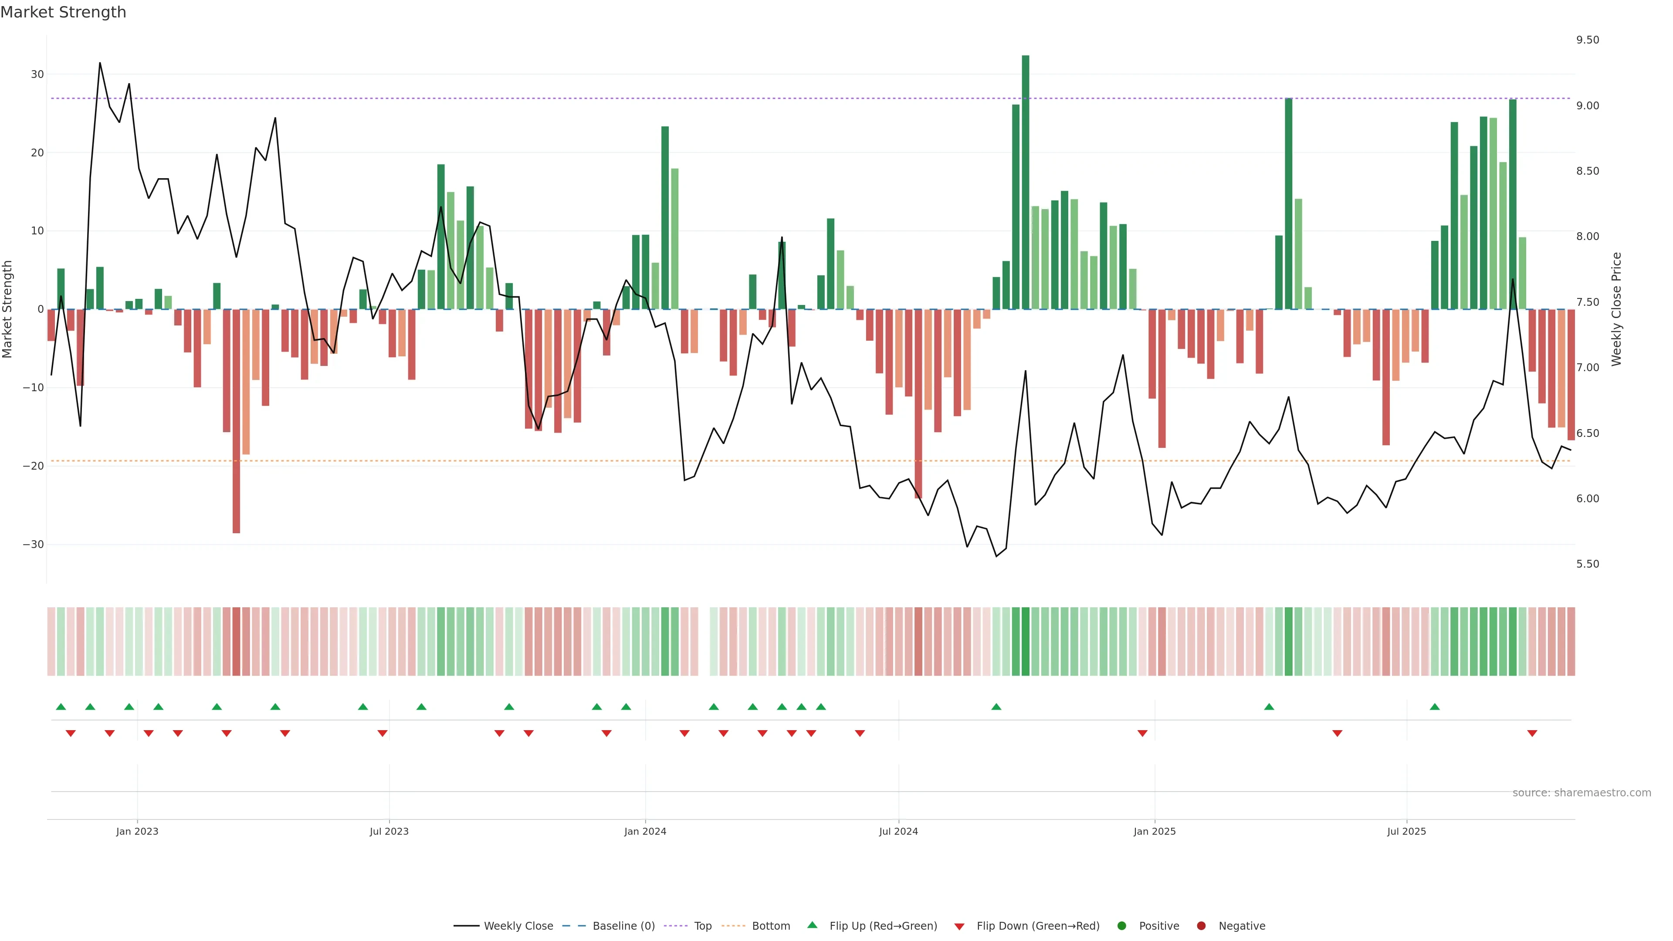Click the red Negative circle legend icon

pos(1201,926)
